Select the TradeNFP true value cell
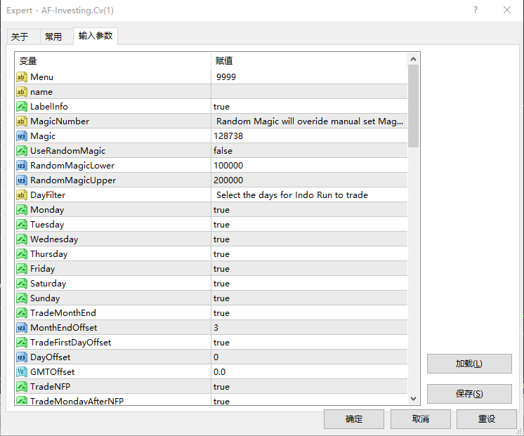The width and height of the screenshot is (524, 436). pyautogui.click(x=309, y=386)
